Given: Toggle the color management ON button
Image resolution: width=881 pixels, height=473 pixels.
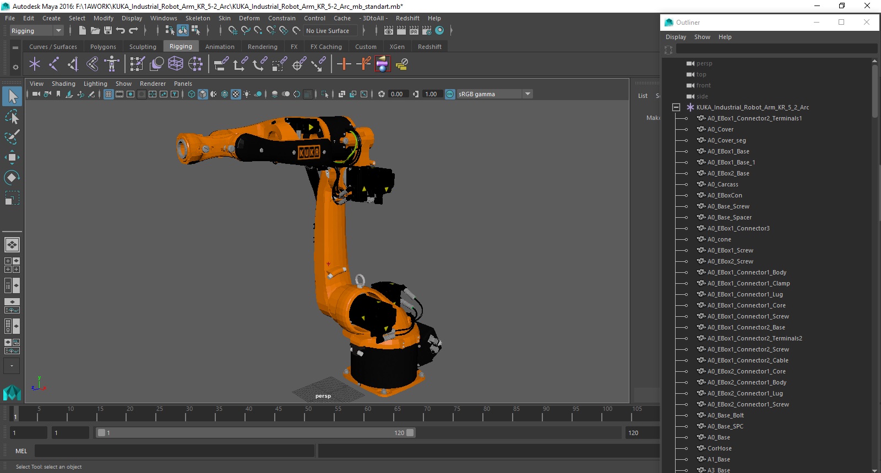Looking at the screenshot, I should [450, 94].
